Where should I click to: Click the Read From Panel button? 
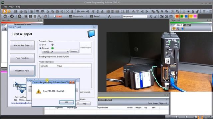(22, 71)
